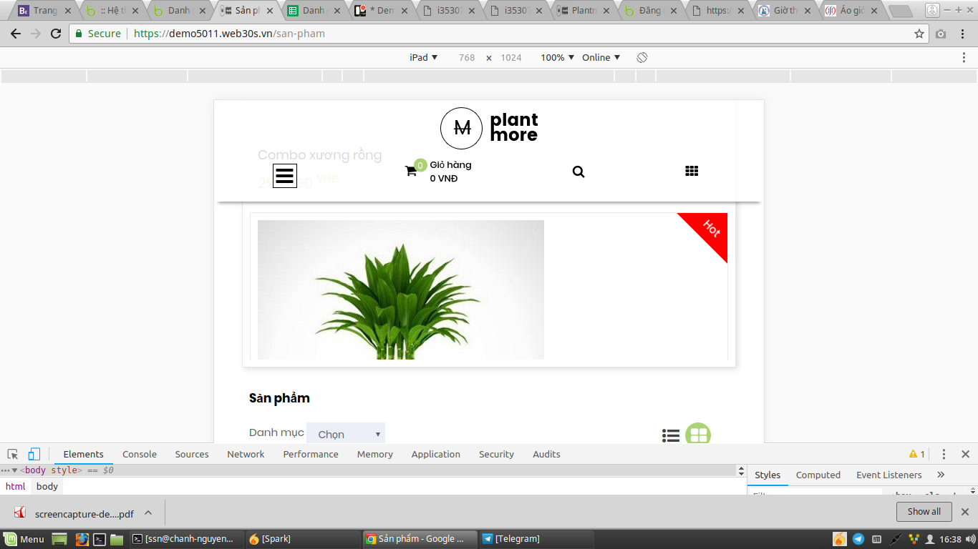
Task: Switch to the Performance tab
Action: coord(311,454)
